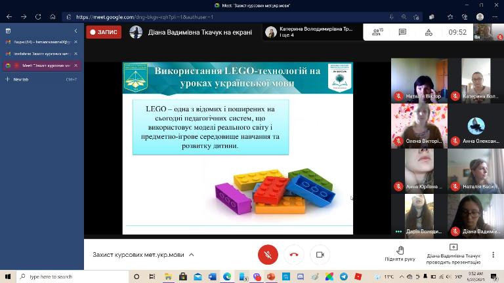Open Task View on taskbar
Viewport: 504px width, 283px height.
(152, 276)
